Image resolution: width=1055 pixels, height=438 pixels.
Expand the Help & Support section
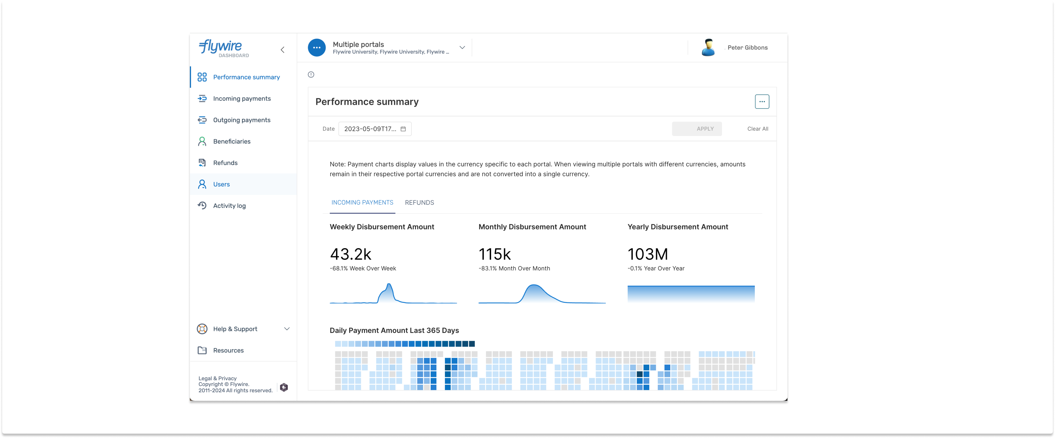pyautogui.click(x=287, y=329)
